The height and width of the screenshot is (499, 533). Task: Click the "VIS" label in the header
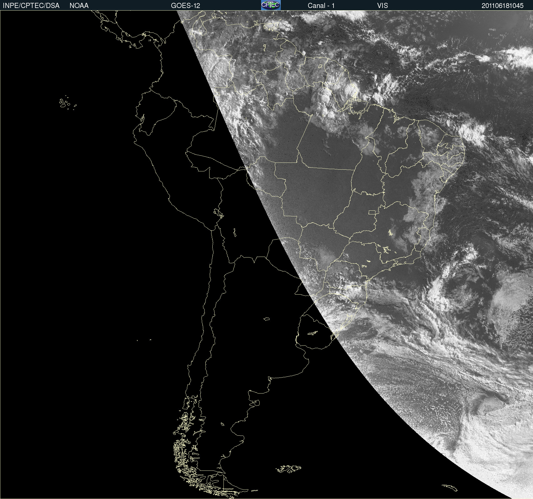tap(383, 6)
